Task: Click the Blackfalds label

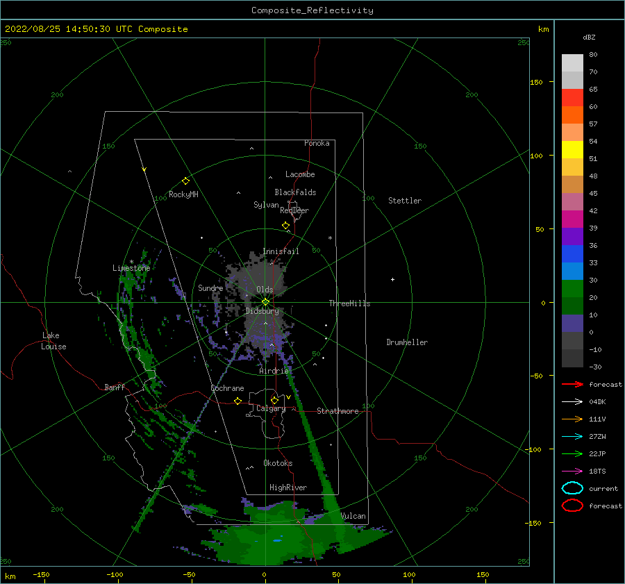Action: [295, 192]
